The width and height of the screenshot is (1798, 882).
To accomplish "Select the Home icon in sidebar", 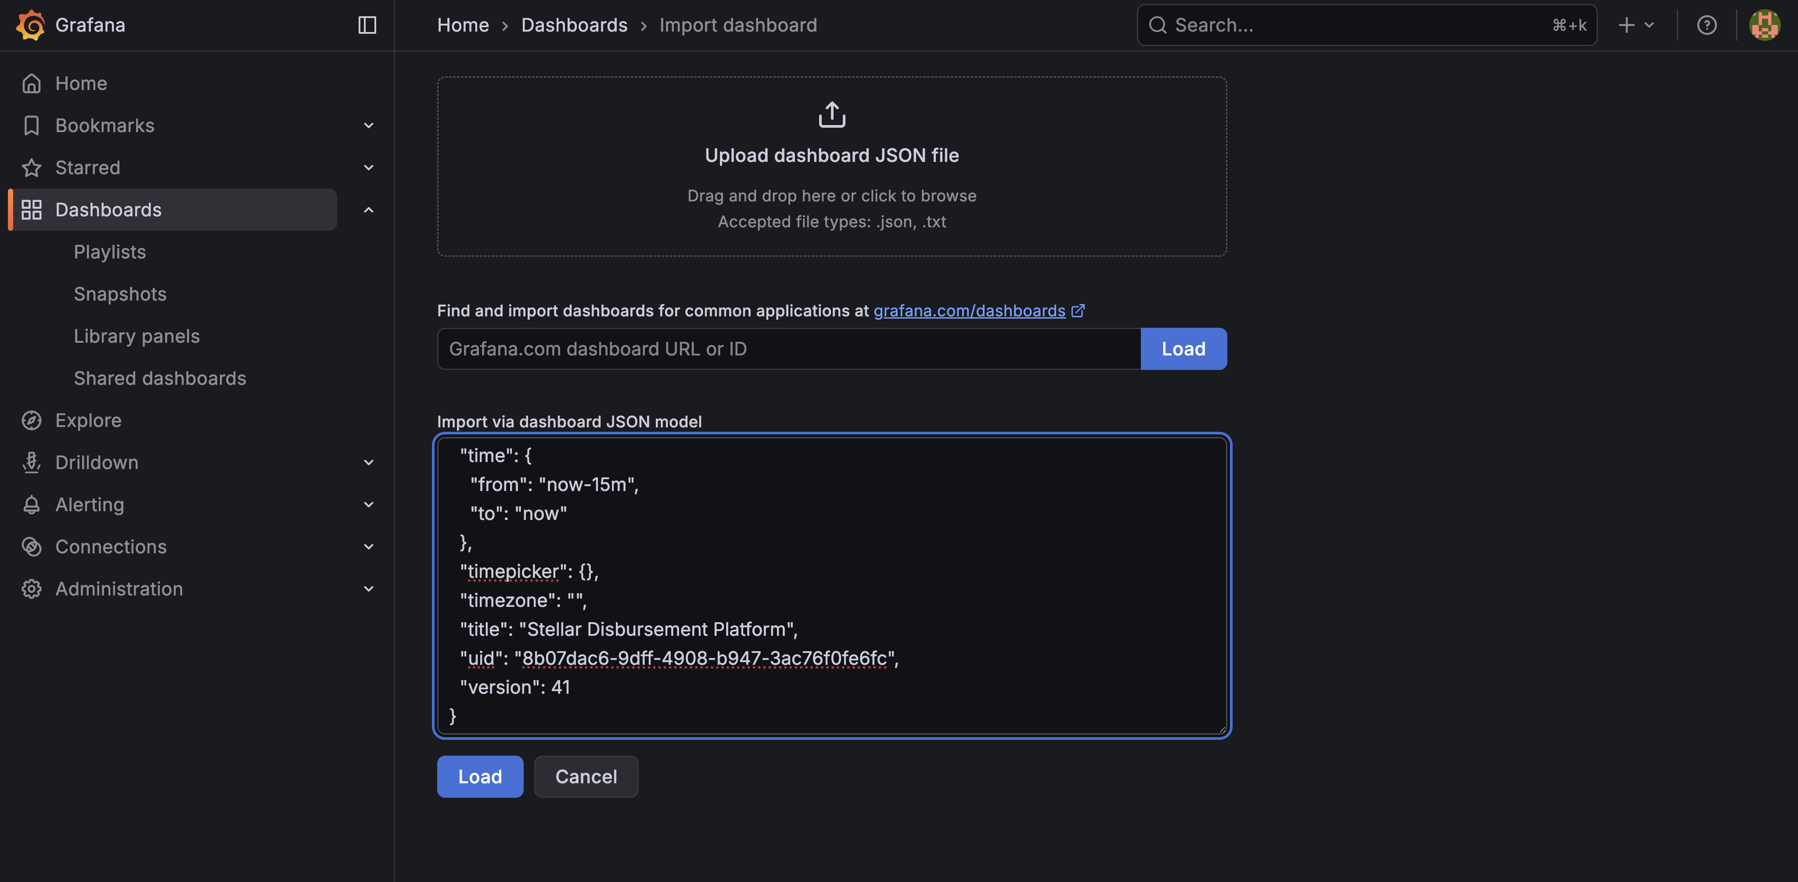I will click(32, 83).
